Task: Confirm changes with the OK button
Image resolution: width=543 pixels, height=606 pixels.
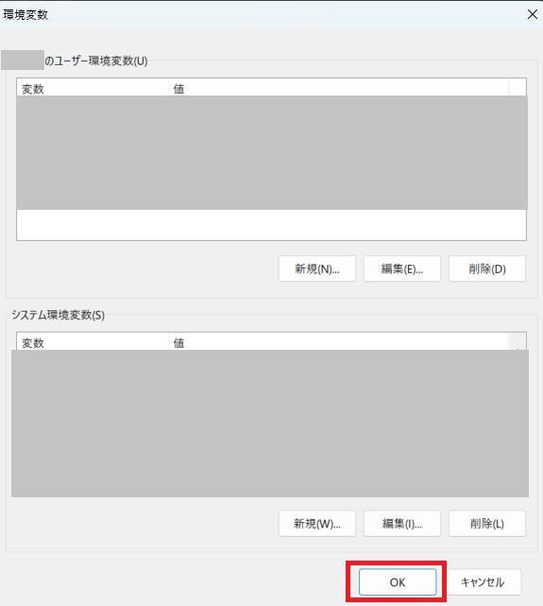Action: pos(398,582)
